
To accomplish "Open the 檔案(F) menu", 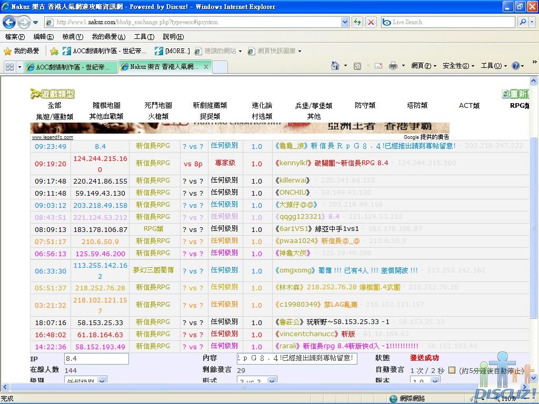I will pos(15,37).
